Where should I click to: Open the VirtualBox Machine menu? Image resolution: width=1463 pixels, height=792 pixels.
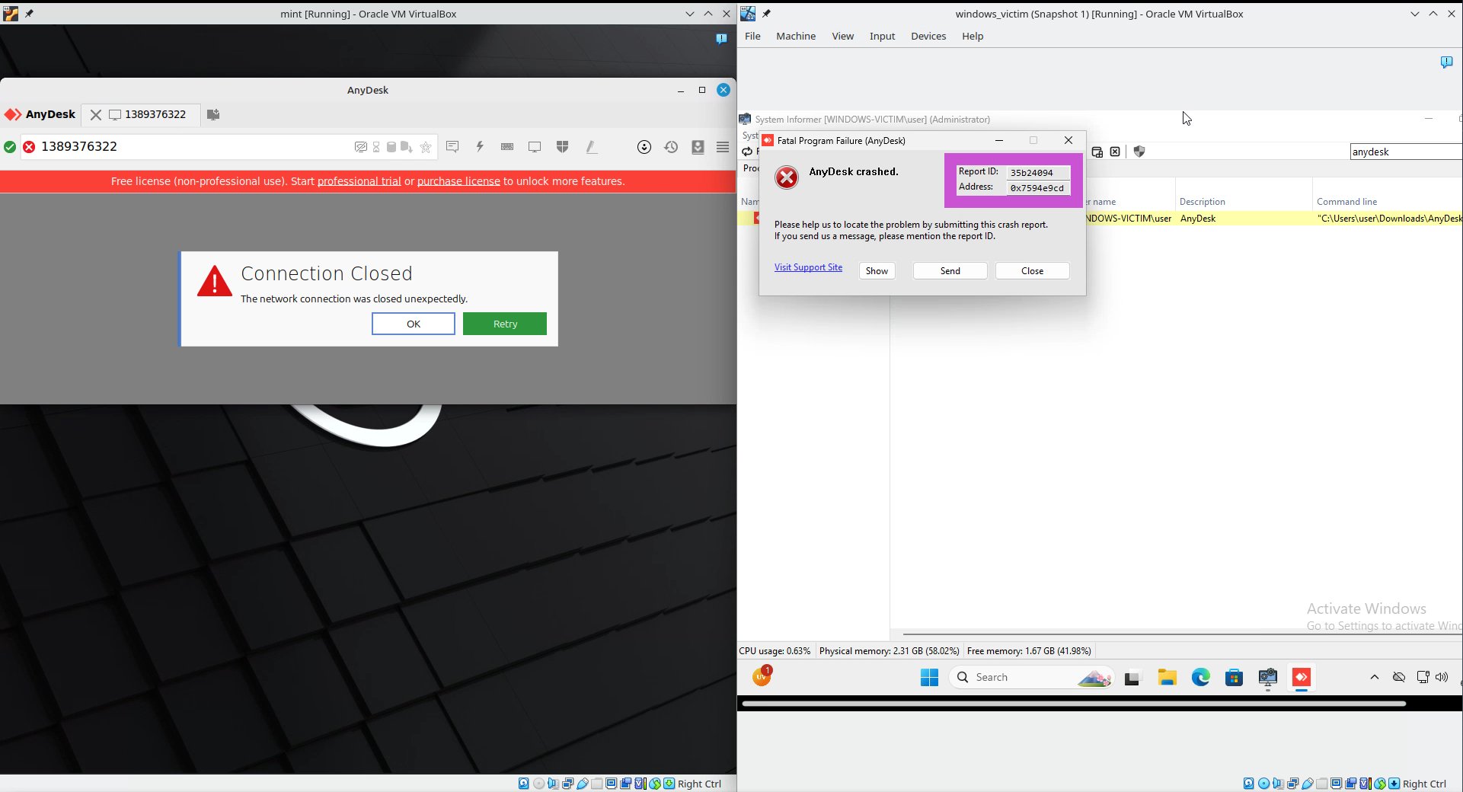pos(796,36)
